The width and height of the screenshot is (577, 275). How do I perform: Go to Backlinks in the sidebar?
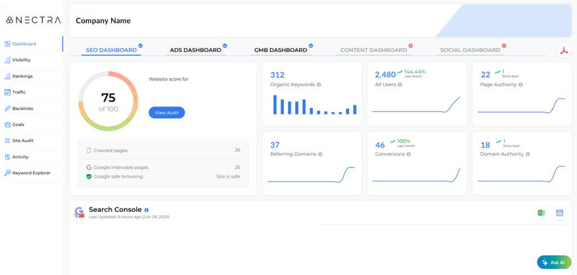pyautogui.click(x=22, y=108)
